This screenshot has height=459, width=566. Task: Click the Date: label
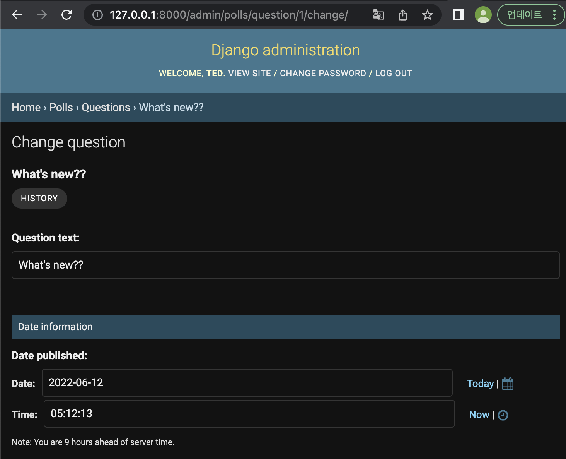pos(23,384)
